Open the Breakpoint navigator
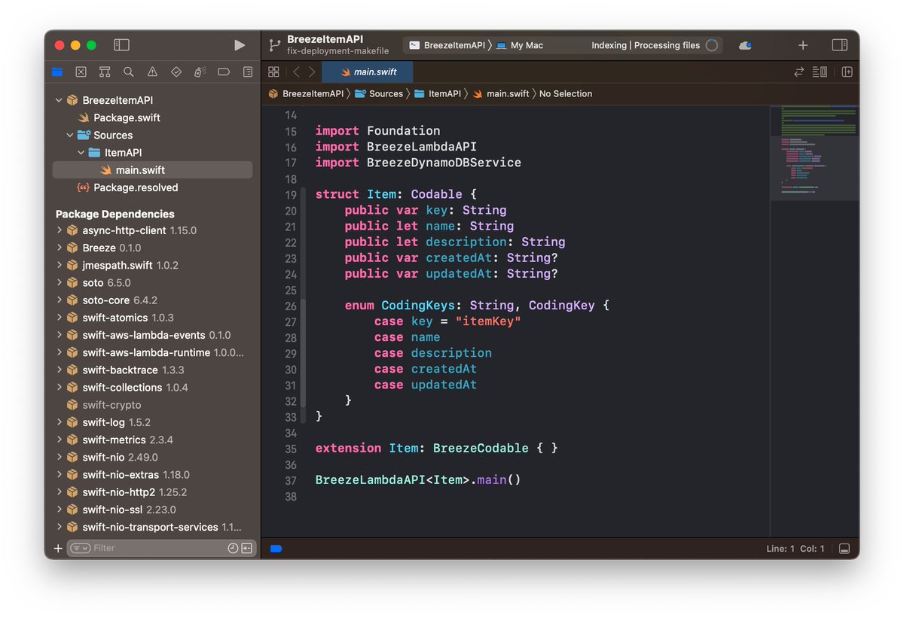 pyautogui.click(x=224, y=72)
